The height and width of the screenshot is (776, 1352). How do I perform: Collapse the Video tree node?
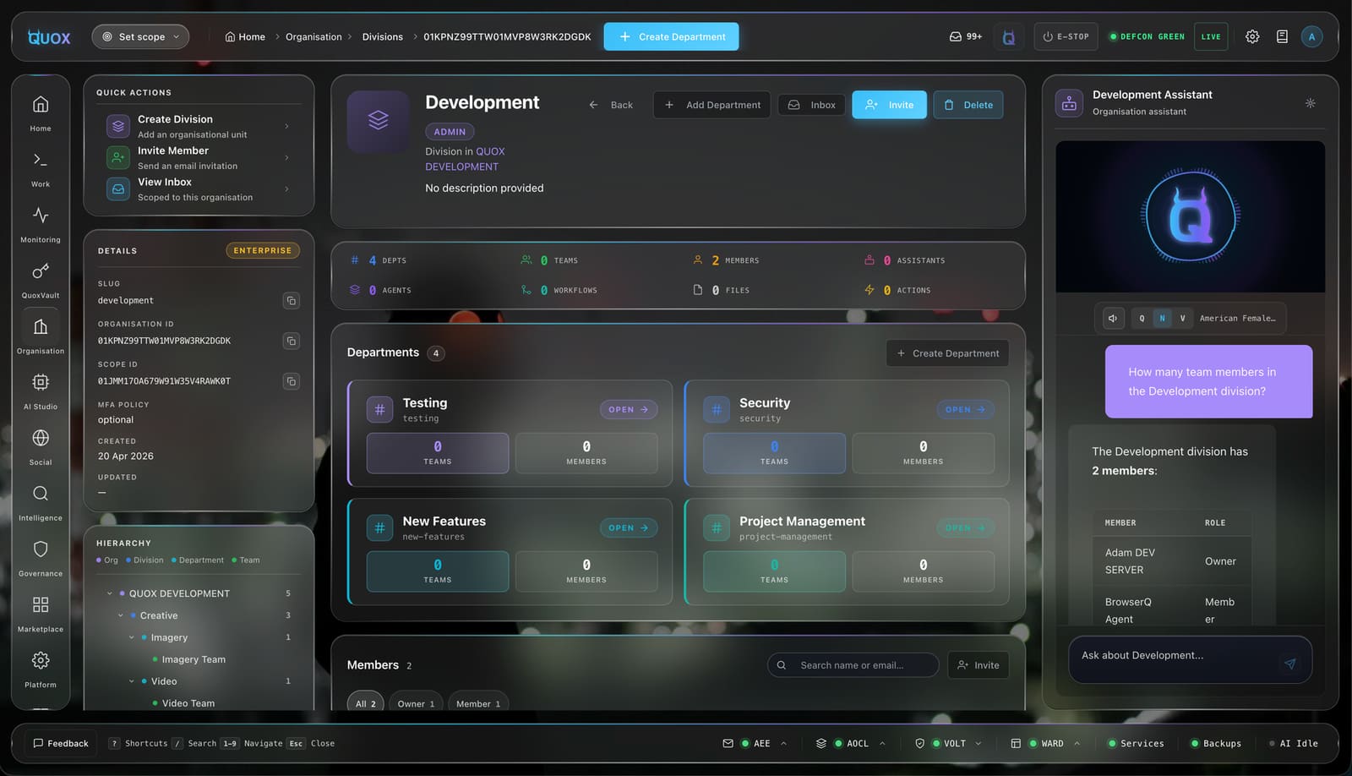132,681
